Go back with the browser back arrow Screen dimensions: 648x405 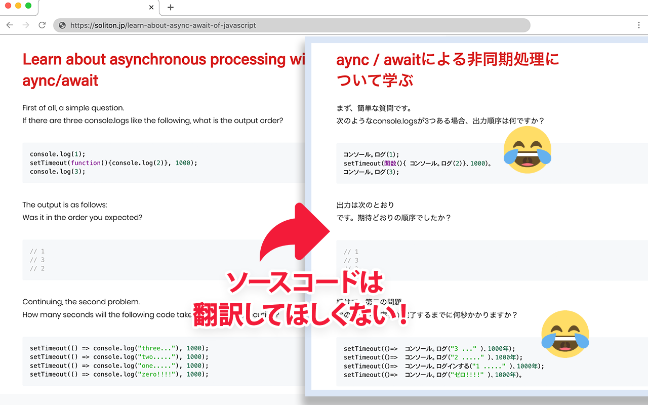(10, 25)
